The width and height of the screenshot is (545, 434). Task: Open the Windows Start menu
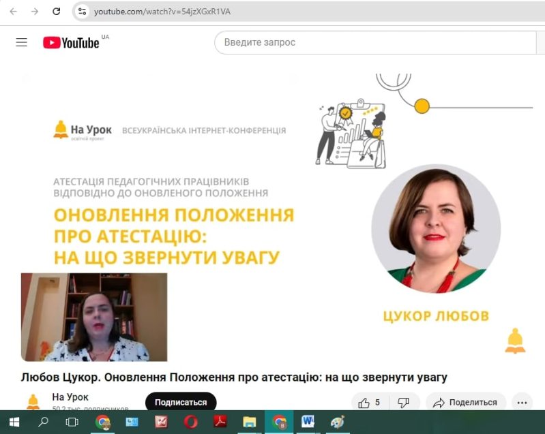click(x=14, y=422)
